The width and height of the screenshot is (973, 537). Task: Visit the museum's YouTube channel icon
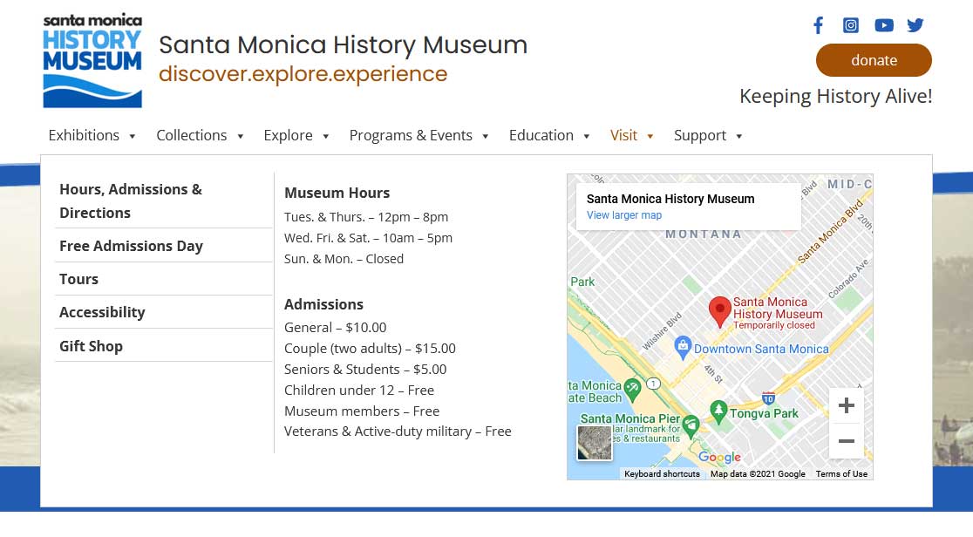tap(884, 25)
